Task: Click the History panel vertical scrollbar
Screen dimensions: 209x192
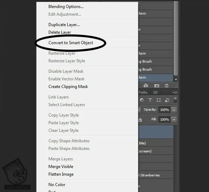Action: tap(176, 39)
